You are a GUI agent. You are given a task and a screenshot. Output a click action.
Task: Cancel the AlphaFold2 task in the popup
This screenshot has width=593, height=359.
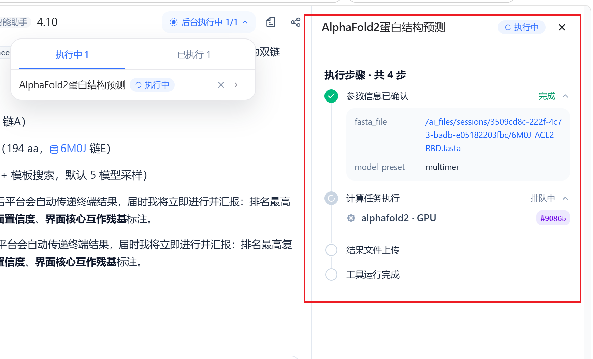221,85
